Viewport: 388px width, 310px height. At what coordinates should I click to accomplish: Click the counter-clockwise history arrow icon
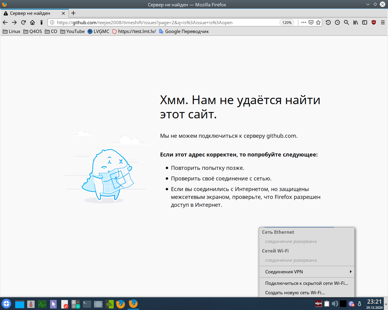point(328,22)
